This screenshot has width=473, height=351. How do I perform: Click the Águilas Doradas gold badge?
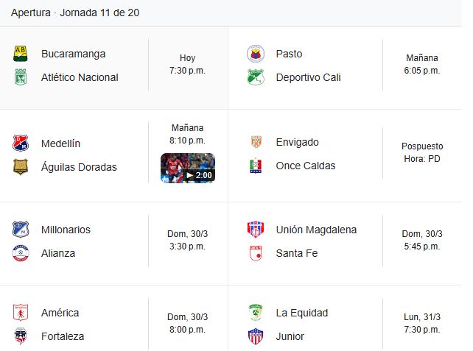[x=21, y=166]
